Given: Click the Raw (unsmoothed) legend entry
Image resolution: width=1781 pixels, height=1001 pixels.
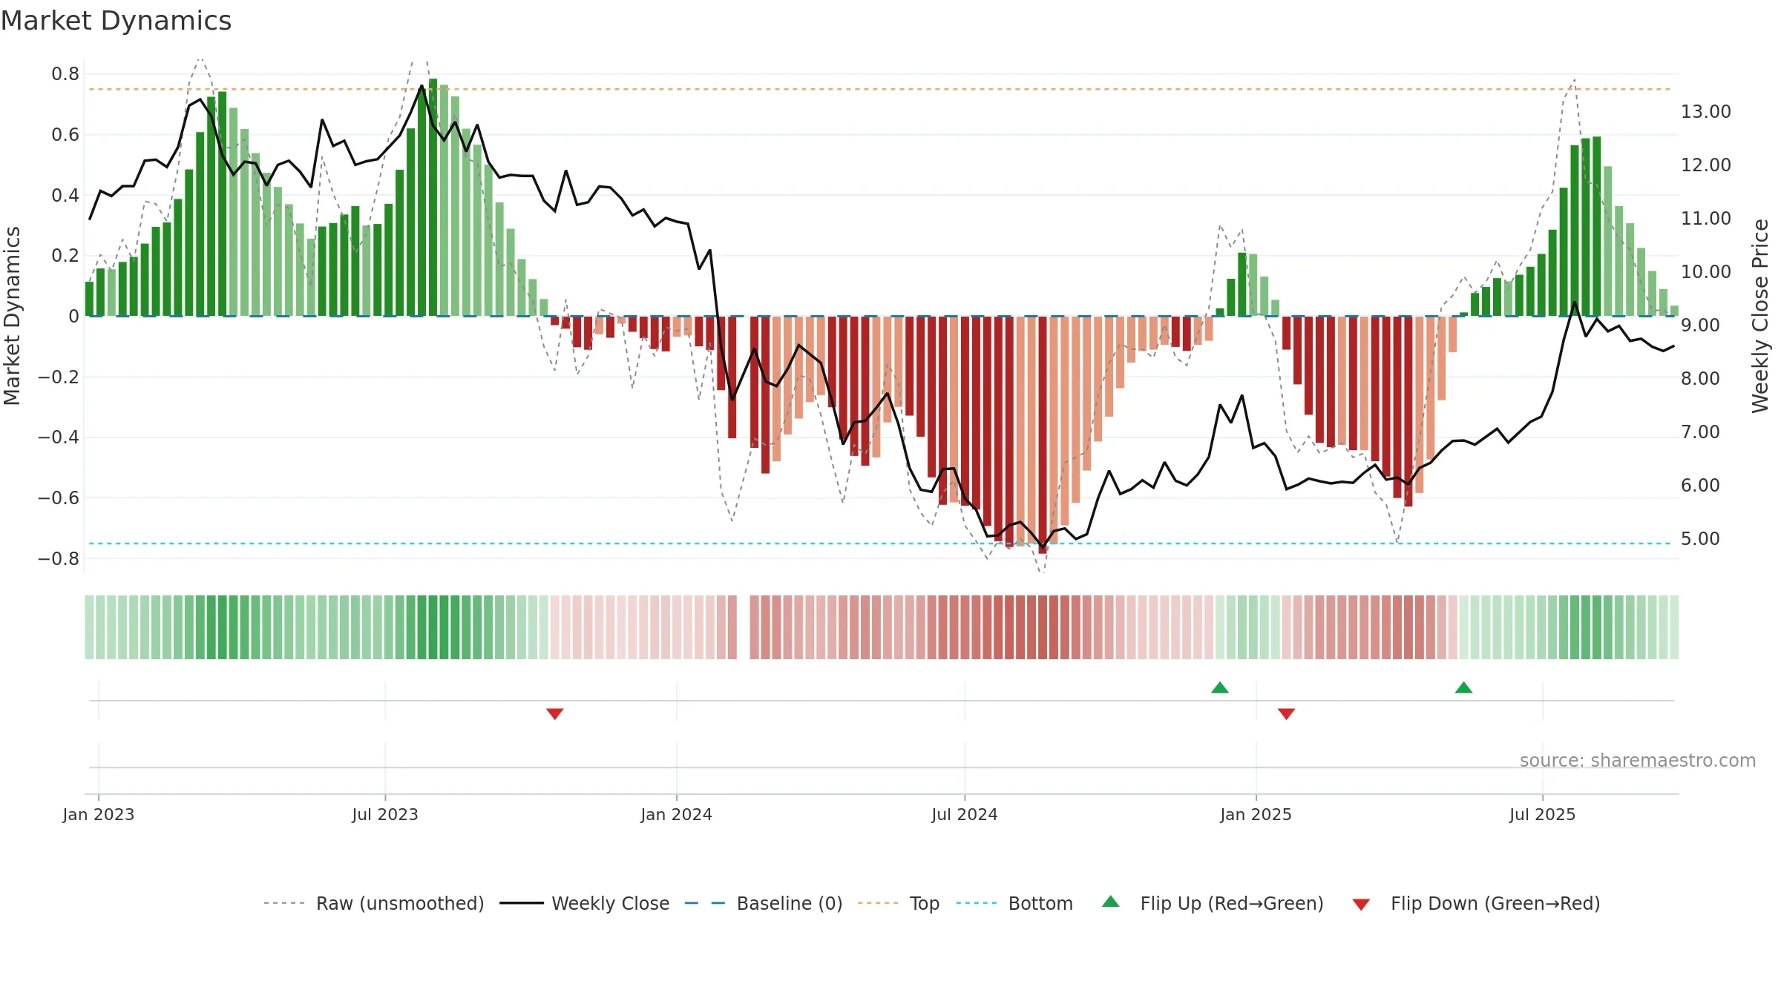Looking at the screenshot, I should (x=374, y=903).
